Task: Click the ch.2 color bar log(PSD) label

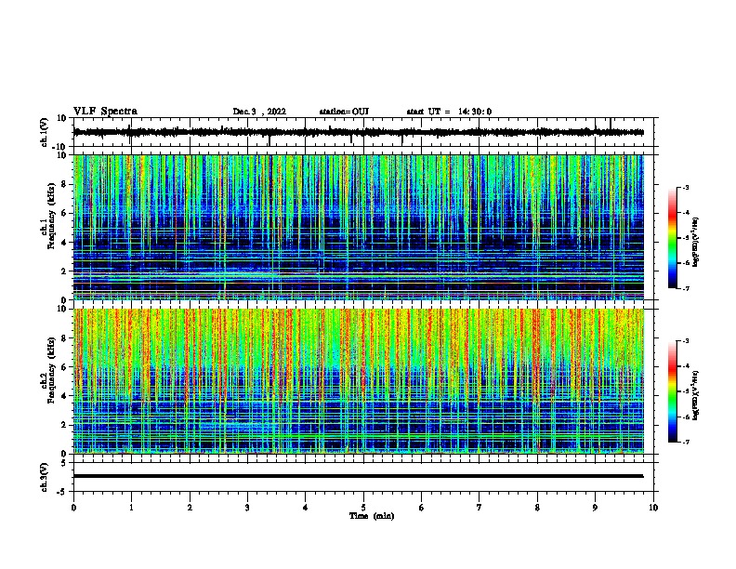Action: point(696,395)
